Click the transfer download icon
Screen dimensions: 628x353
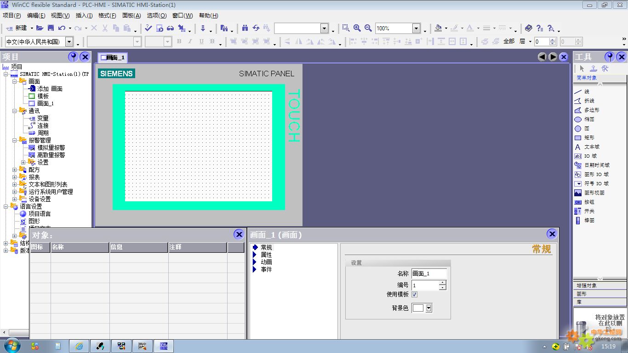(x=203, y=28)
